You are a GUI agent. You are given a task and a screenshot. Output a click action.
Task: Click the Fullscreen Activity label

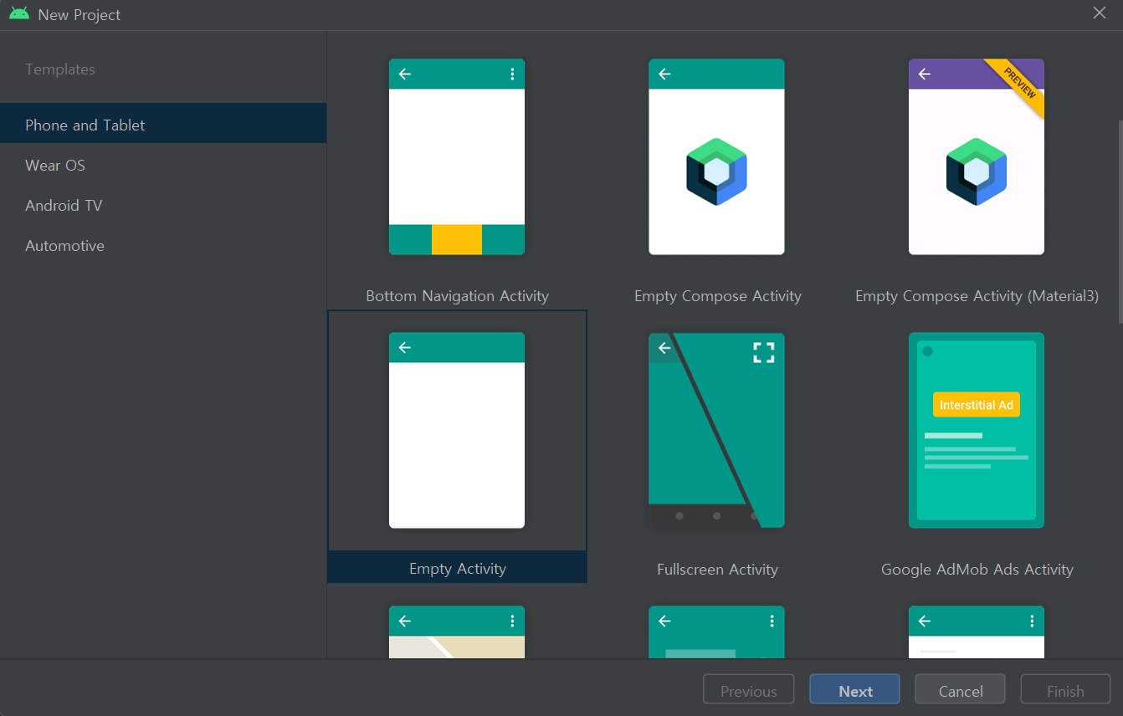tap(717, 570)
